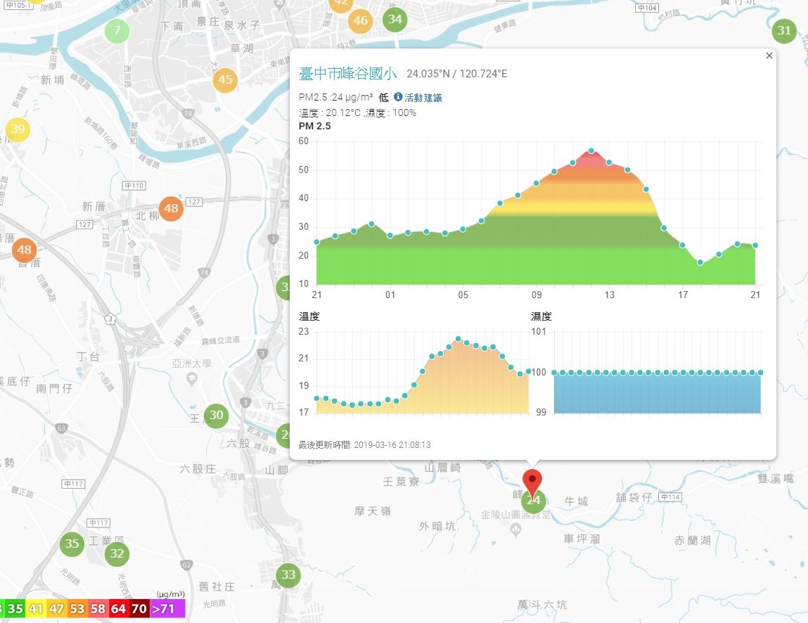The height and width of the screenshot is (623, 808).
Task: Click the dark red 70 legend swatch
Action: point(139,608)
